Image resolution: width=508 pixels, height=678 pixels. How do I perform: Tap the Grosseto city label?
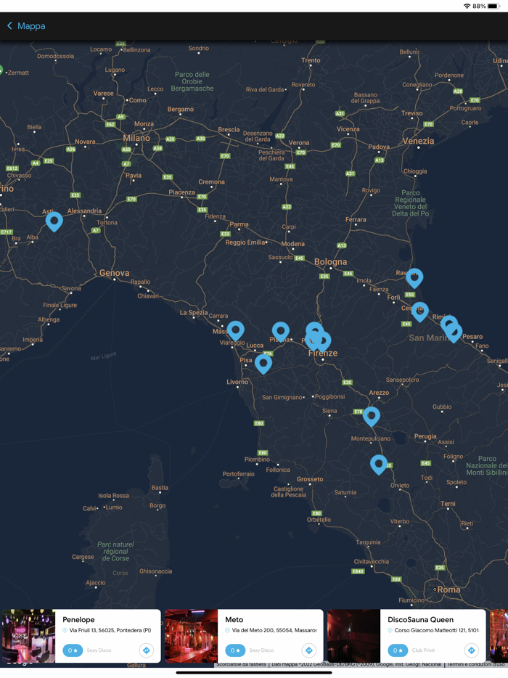310,479
